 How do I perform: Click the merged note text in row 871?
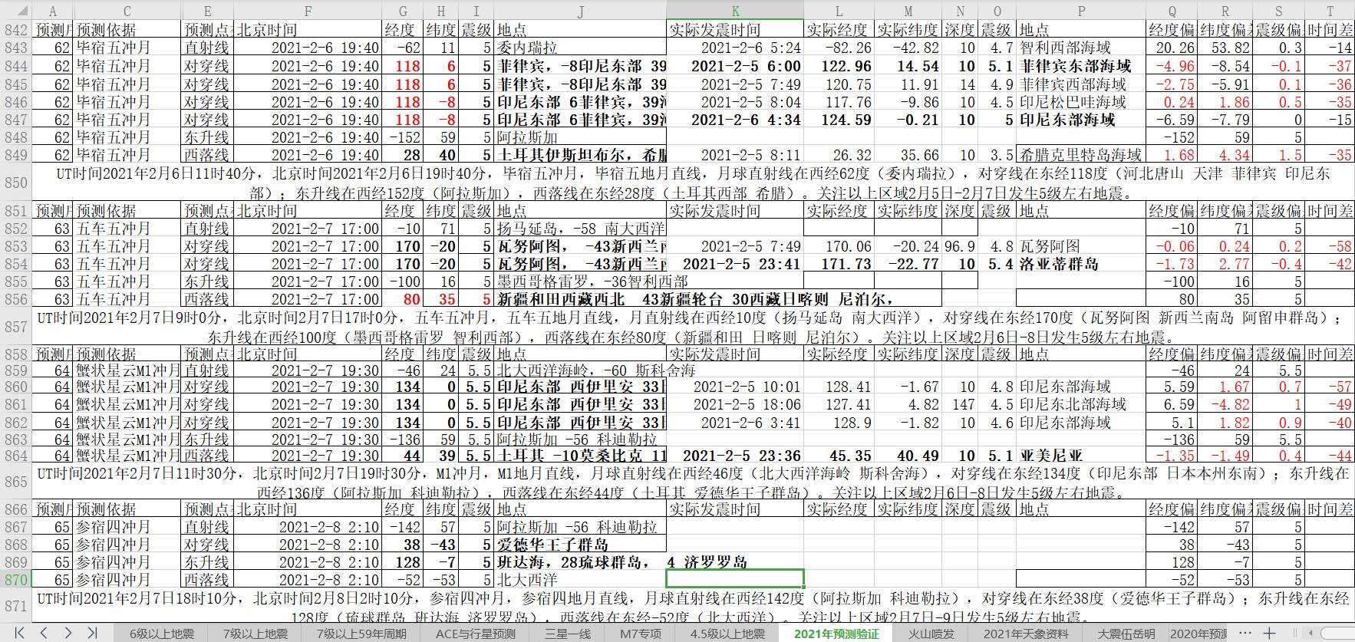click(x=693, y=606)
